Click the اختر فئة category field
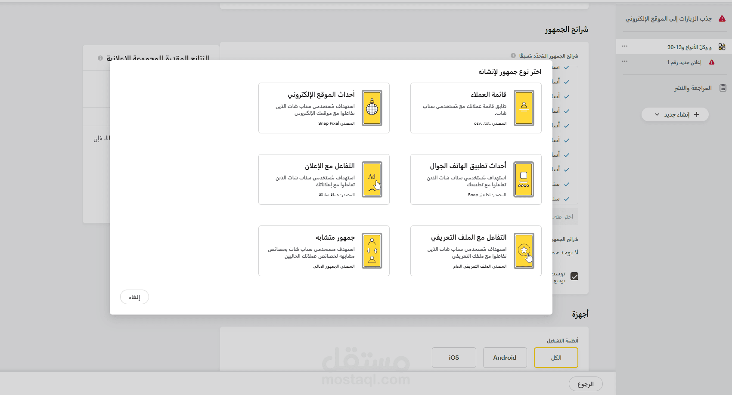Viewport: 732px width, 395px height. tap(565, 216)
